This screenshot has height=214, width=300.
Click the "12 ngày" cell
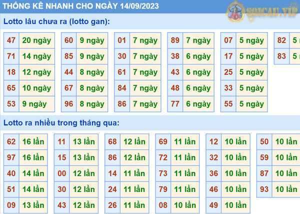click(x=36, y=72)
